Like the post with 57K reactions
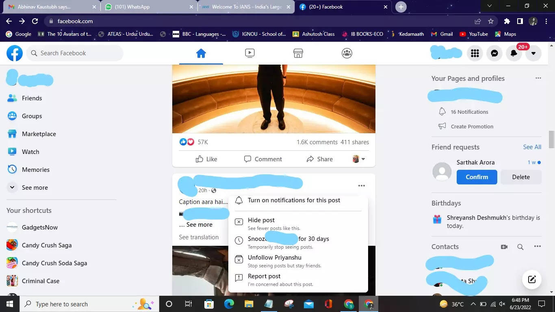 point(206,159)
